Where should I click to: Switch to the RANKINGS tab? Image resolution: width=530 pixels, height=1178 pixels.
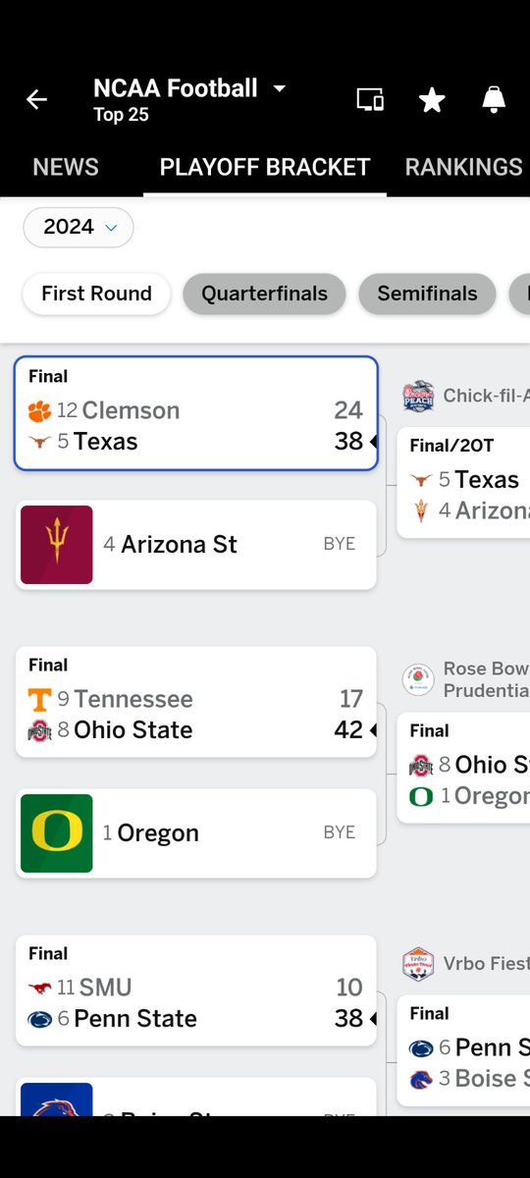click(463, 167)
